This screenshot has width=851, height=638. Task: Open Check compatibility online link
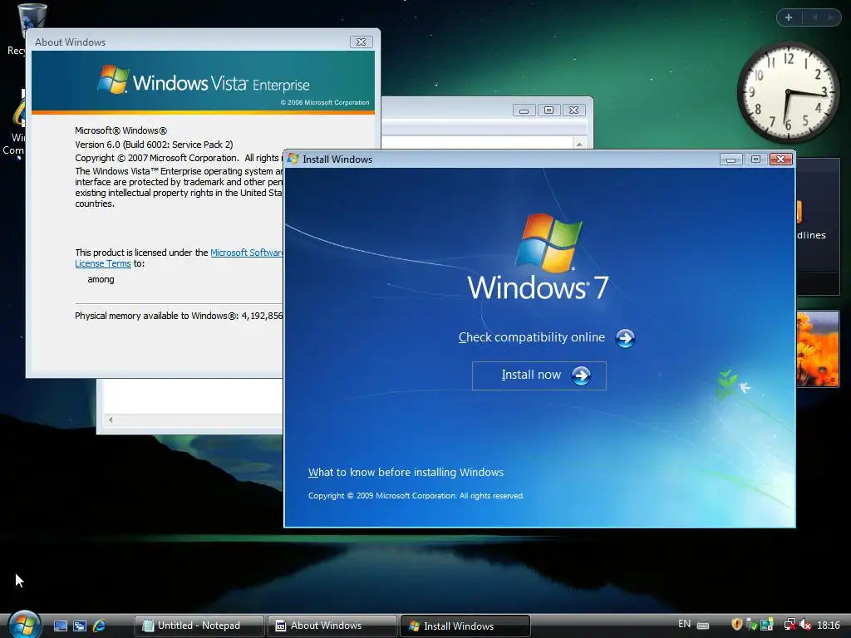coord(531,337)
